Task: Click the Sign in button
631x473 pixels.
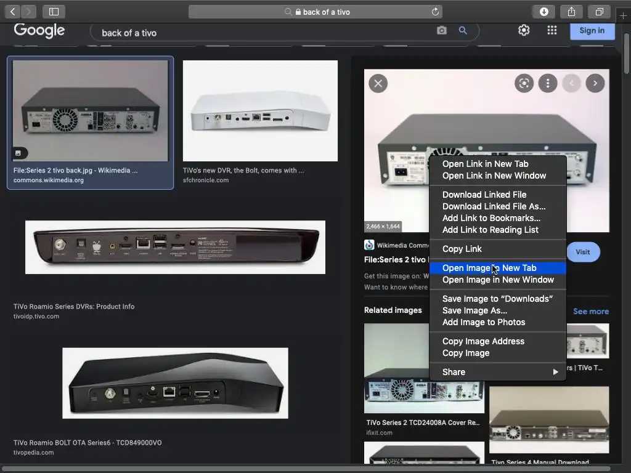Action: (592, 31)
